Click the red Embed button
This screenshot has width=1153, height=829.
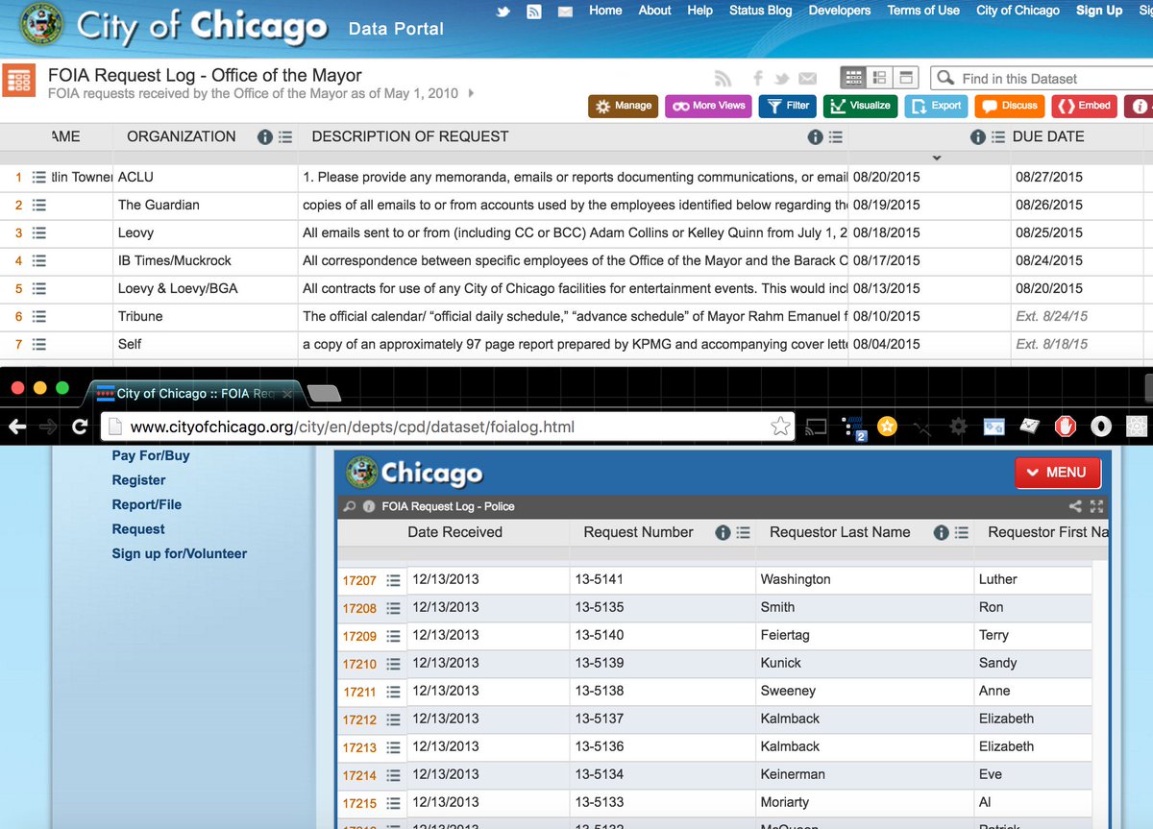tap(1084, 106)
